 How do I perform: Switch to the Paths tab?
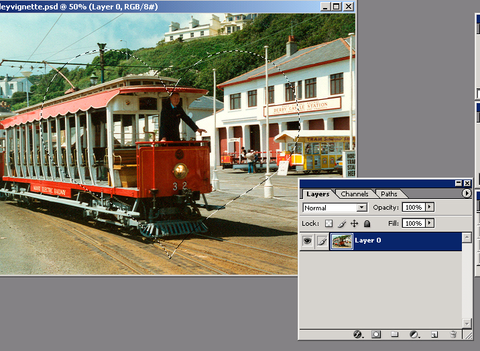389,194
